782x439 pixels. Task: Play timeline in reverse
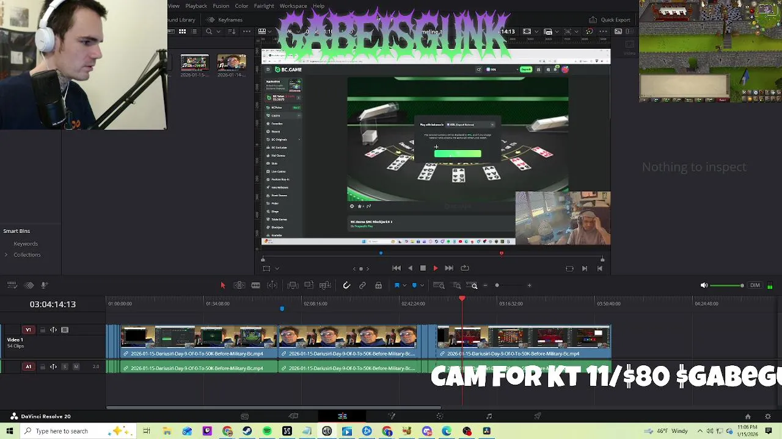point(410,268)
